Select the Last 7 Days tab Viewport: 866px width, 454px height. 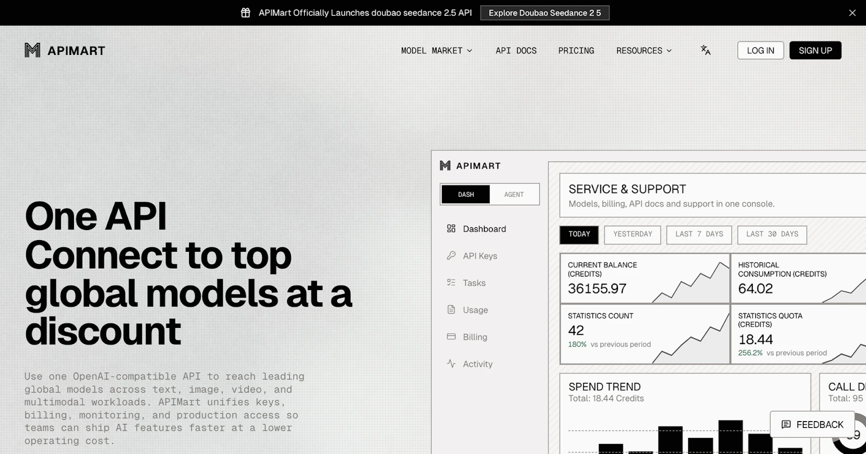click(x=699, y=235)
